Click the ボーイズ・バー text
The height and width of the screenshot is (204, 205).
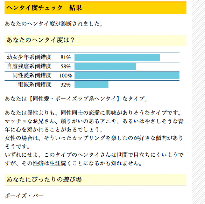24,196
